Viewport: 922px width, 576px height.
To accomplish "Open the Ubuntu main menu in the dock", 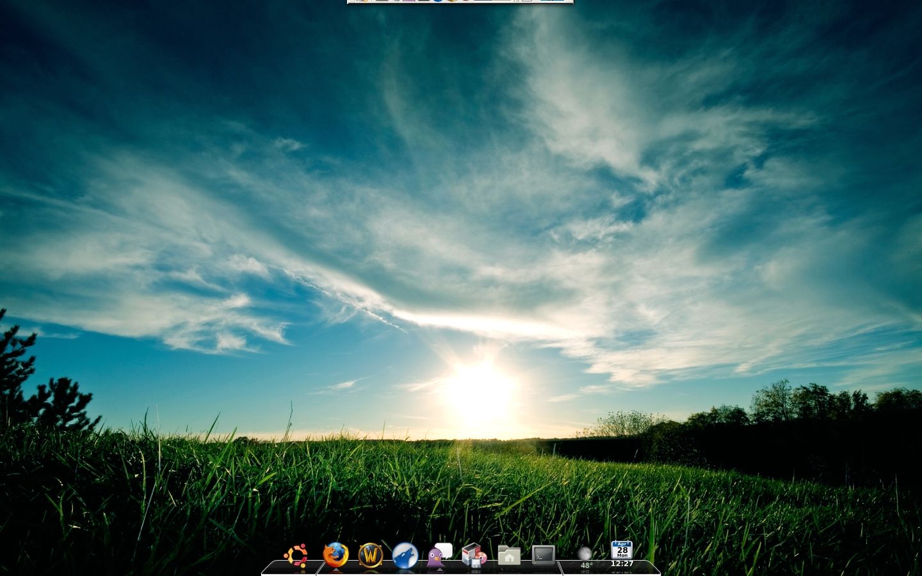I will (296, 555).
